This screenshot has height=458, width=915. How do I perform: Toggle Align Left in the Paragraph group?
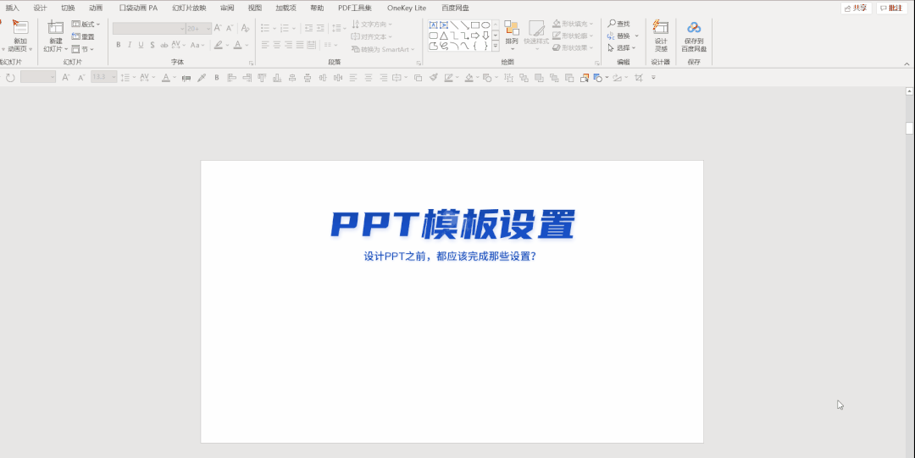coord(265,44)
